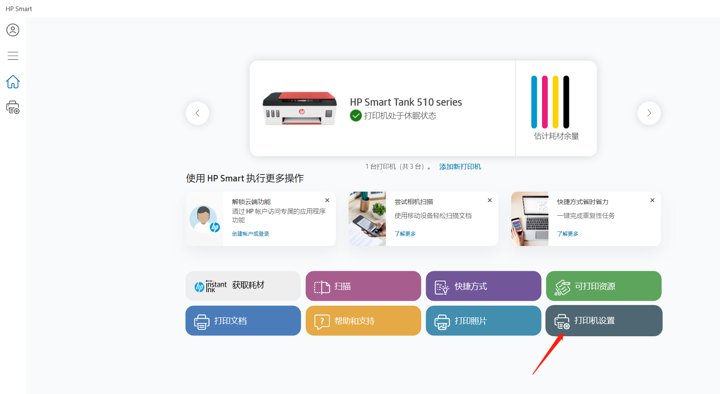Open the account profile icon in sidebar
720x394 pixels.
point(13,30)
